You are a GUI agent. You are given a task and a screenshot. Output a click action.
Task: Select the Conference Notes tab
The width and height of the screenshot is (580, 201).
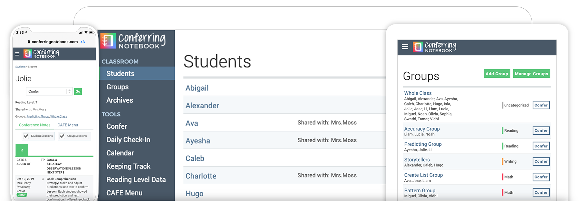[34, 125]
